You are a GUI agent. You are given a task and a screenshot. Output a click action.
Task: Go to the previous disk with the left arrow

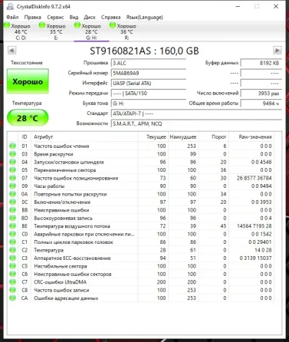11,51
